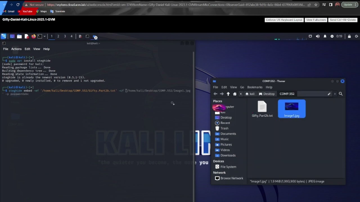Click the COMP.552 path segment in Thunar
The image size is (360, 202).
pyautogui.click(x=287, y=94)
